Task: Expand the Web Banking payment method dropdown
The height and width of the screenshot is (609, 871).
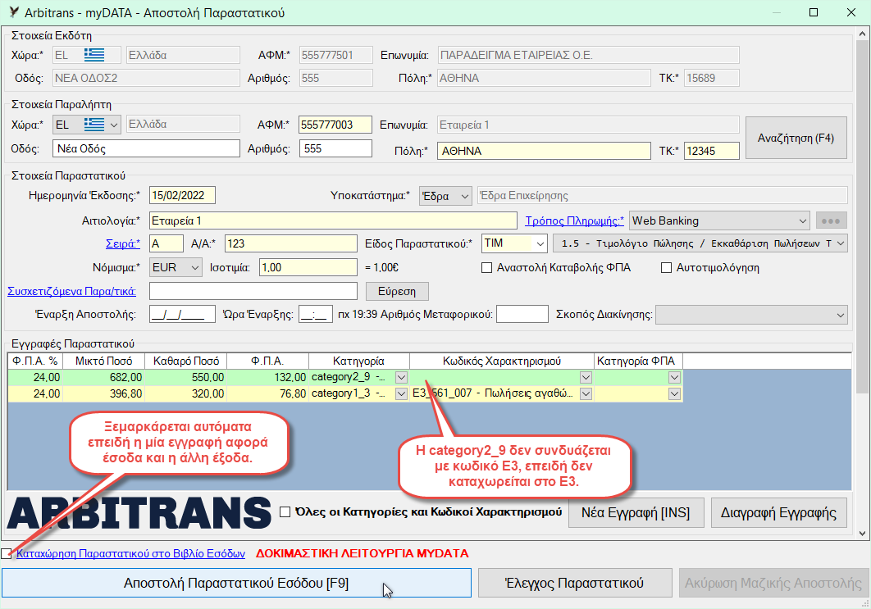Action: pos(801,220)
